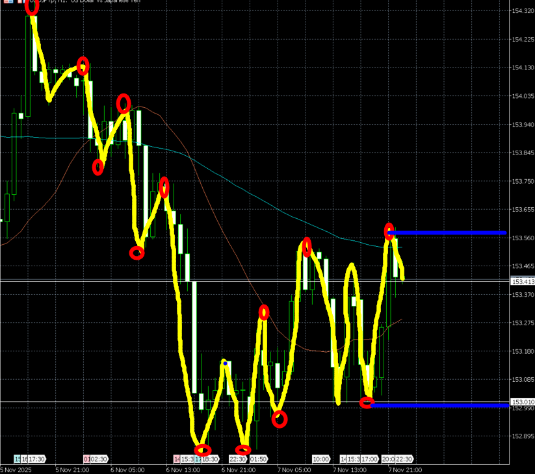Click the 154.320 label on the price scale
535x474 pixels.
523,12
